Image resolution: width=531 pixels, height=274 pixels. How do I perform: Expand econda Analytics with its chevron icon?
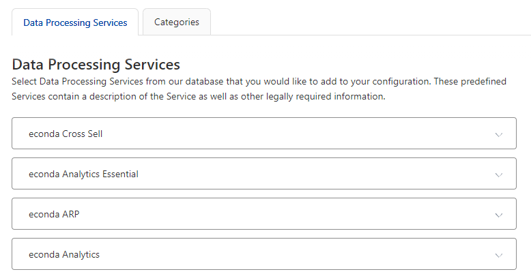coord(498,255)
